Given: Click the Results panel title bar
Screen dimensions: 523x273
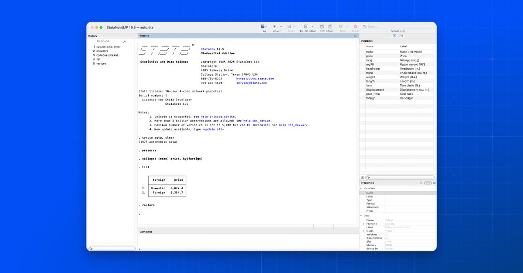Looking at the screenshot, I should click(x=248, y=36).
